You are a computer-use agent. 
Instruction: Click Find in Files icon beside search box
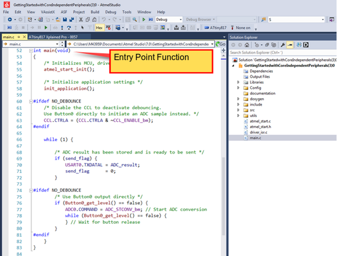click(x=263, y=19)
